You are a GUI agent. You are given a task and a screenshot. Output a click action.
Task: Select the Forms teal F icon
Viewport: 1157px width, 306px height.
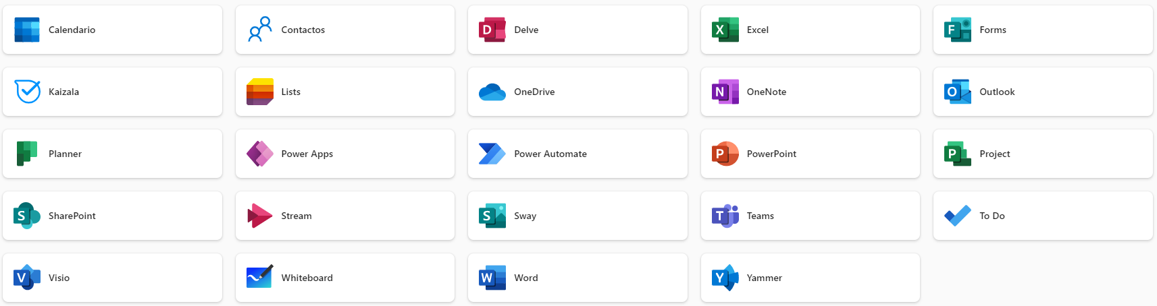(958, 30)
